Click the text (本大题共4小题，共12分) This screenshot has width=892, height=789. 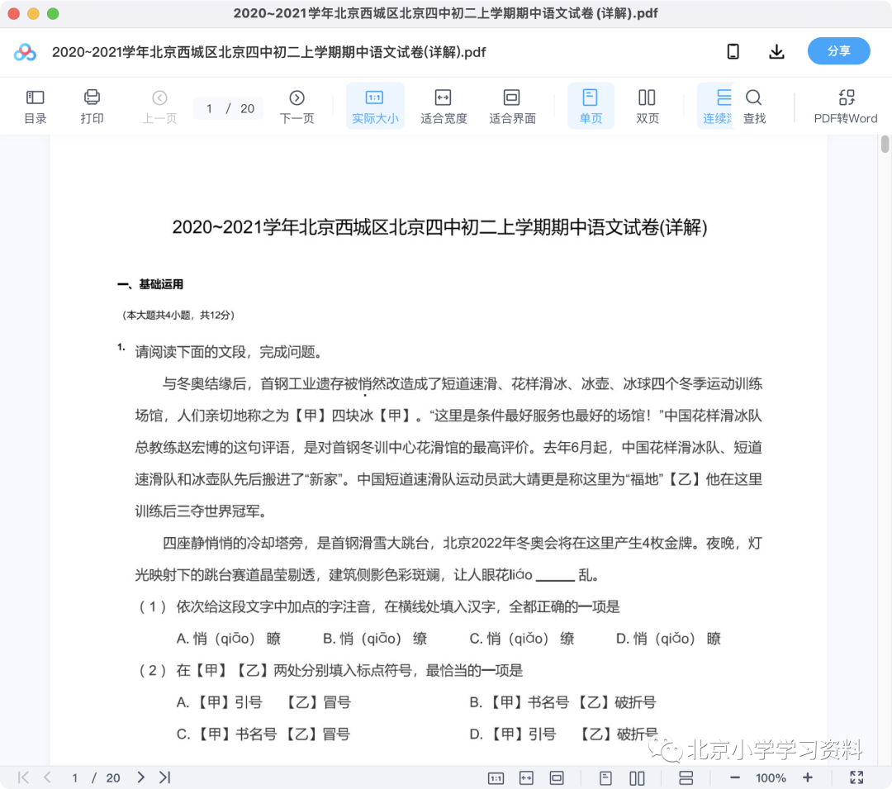click(x=178, y=315)
